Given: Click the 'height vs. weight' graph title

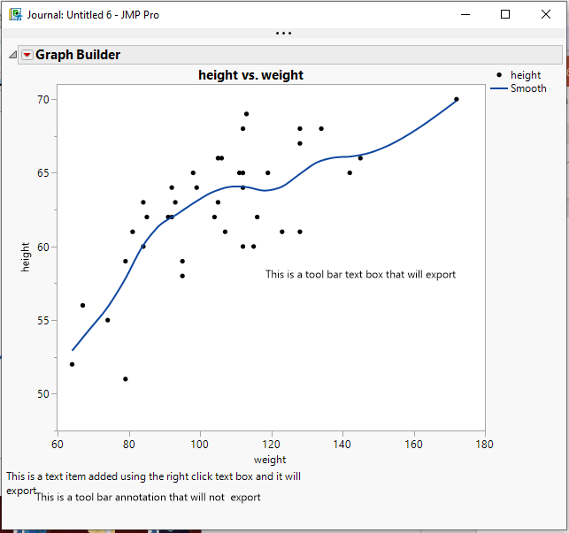Looking at the screenshot, I should (x=250, y=75).
